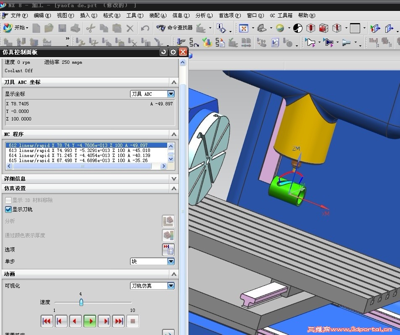The image size is (400, 335).
Task: Click the globe rendering style icon
Action: tap(280, 28)
